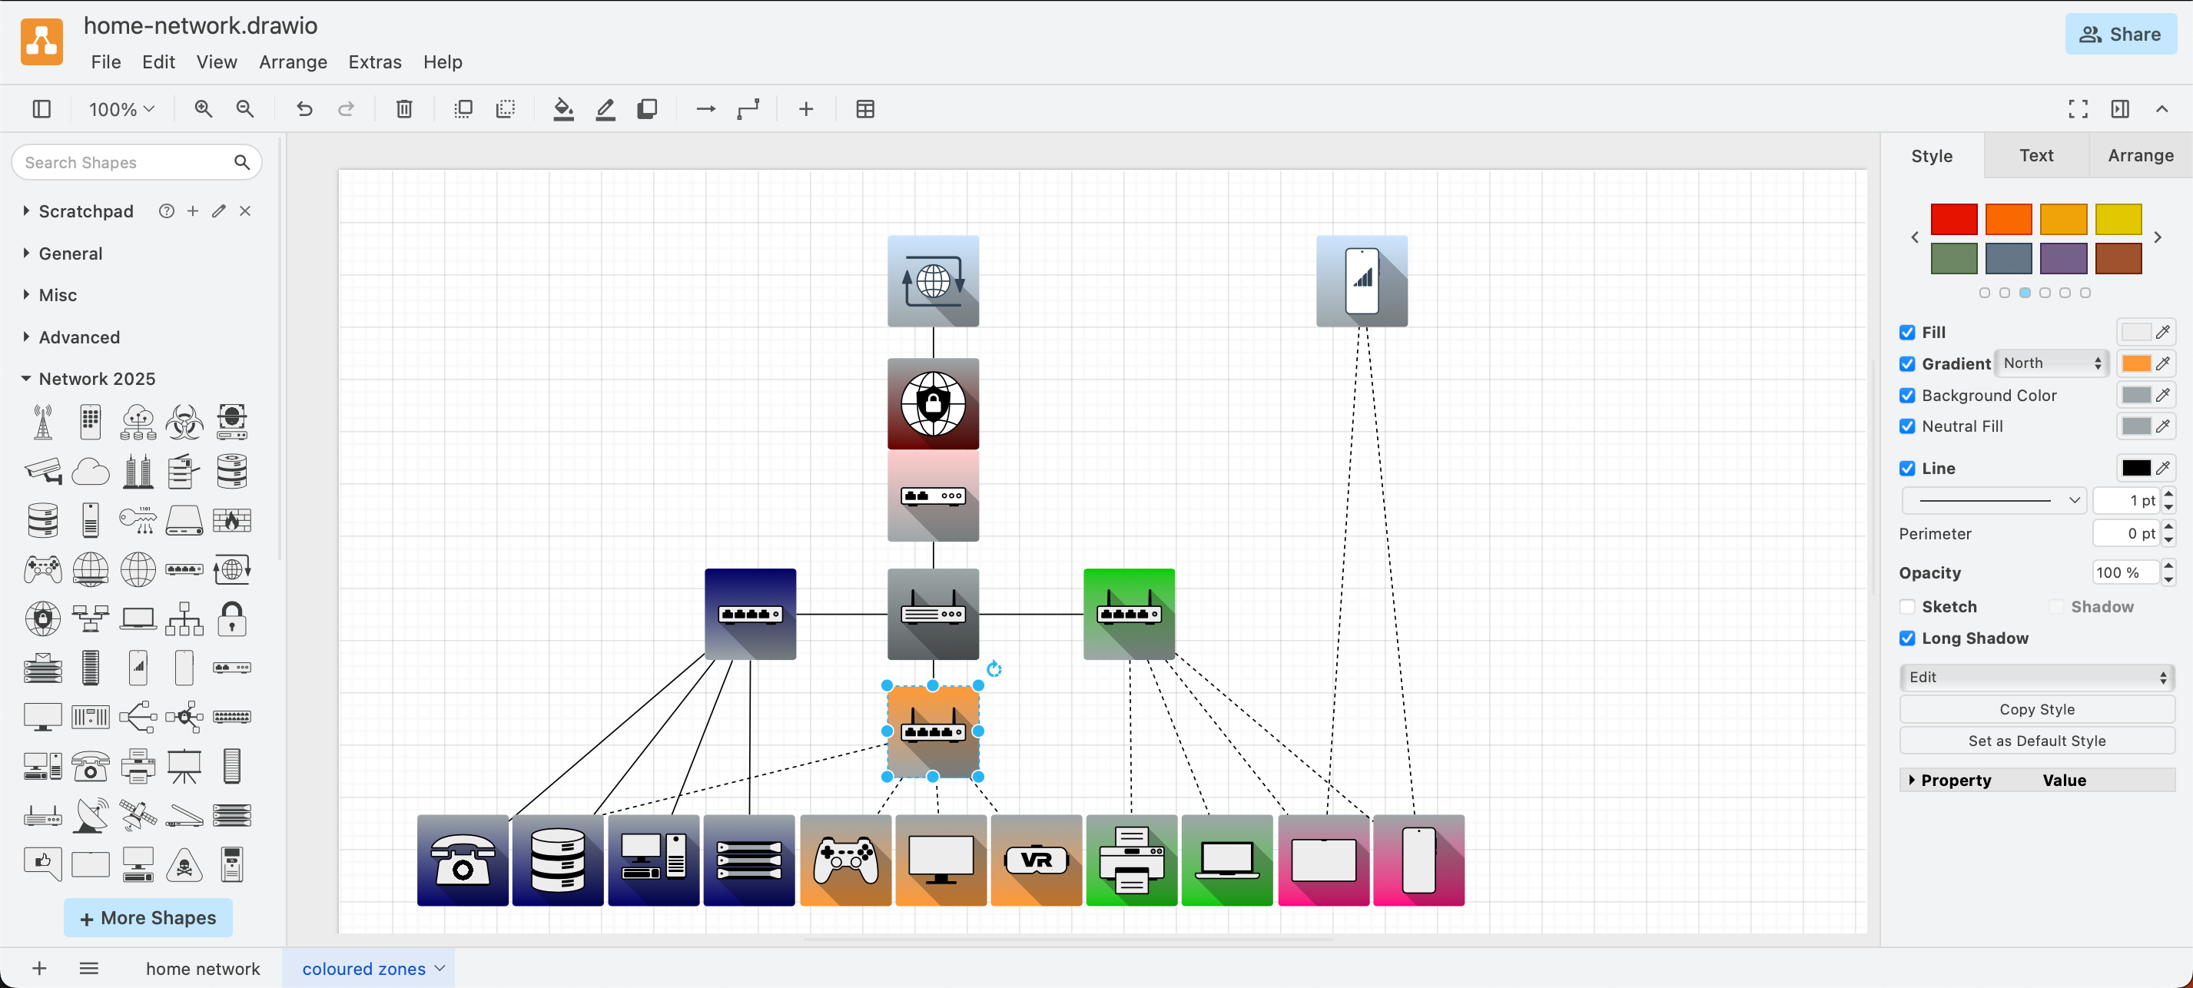
Task: Switch to the Arrange tab on the right panel
Action: 2140,155
